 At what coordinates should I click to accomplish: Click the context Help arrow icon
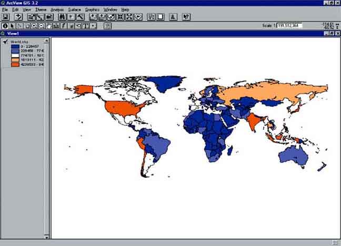point(186,17)
